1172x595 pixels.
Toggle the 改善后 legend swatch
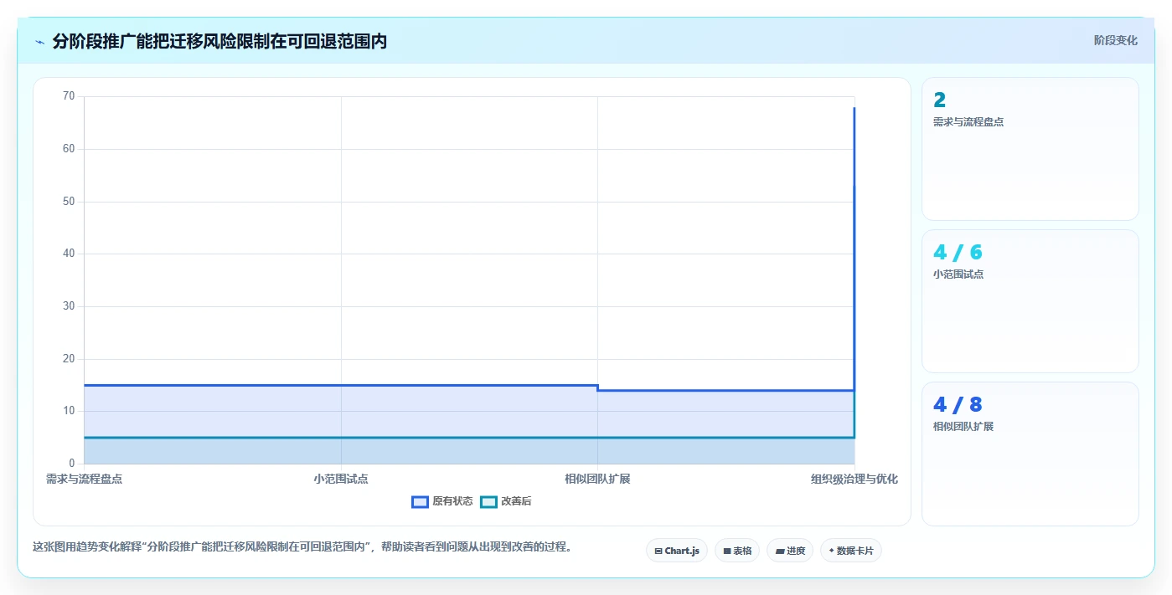[x=488, y=501]
